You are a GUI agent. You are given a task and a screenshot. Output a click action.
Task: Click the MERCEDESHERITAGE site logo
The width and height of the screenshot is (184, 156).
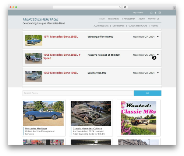click(40, 19)
